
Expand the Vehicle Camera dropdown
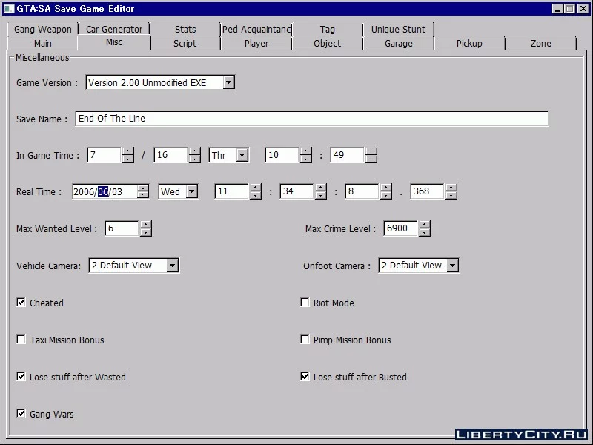pos(173,266)
